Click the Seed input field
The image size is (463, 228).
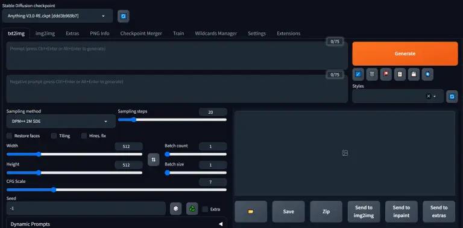click(86, 209)
